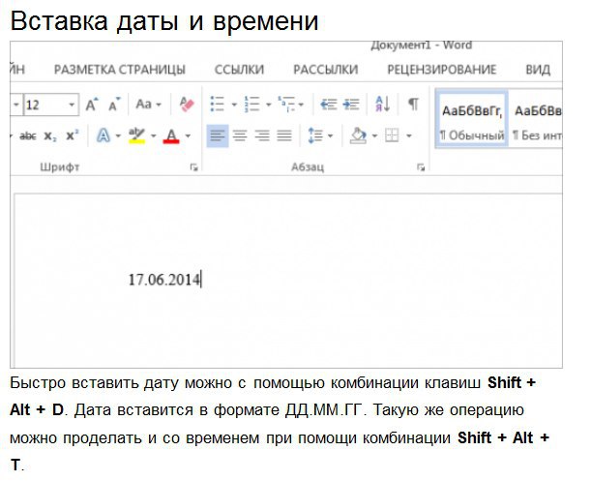Toggle show paragraph marks (¶)

coord(413,105)
